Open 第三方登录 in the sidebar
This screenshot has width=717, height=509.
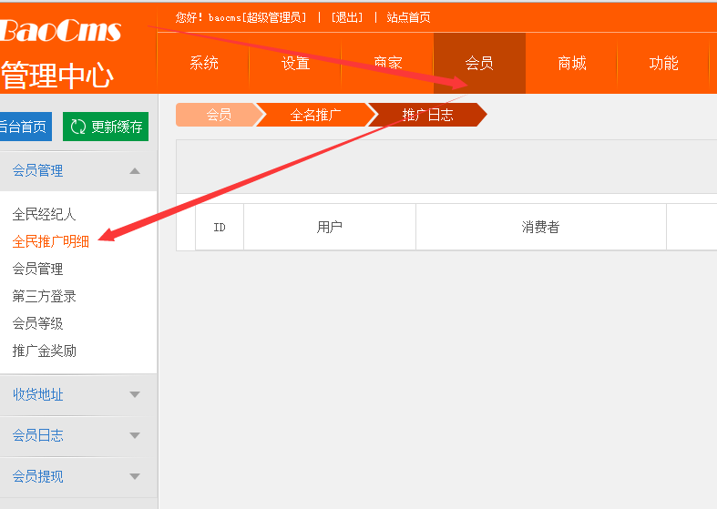tap(44, 297)
